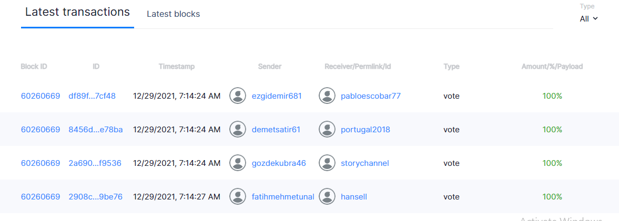Click avatar icon beside gozdekubra46
619x221 pixels.
238,163
